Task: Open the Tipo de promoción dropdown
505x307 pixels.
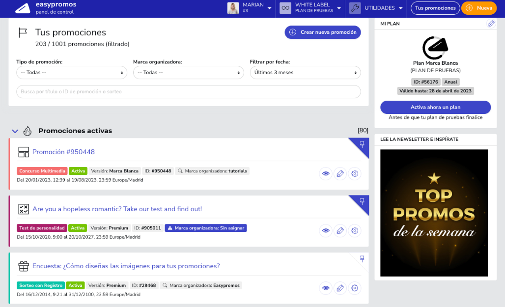Action: pos(72,72)
